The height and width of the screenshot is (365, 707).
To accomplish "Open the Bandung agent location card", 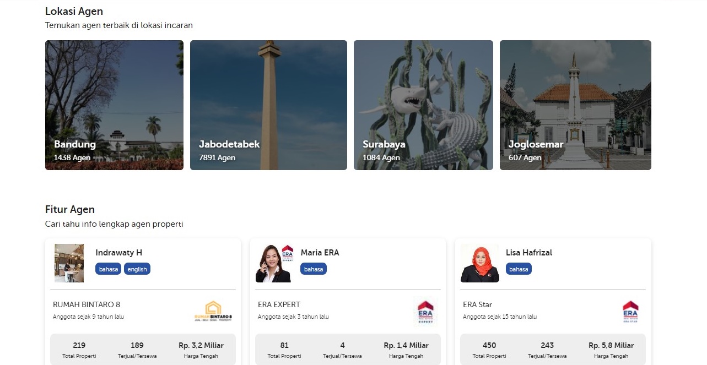I will (114, 105).
